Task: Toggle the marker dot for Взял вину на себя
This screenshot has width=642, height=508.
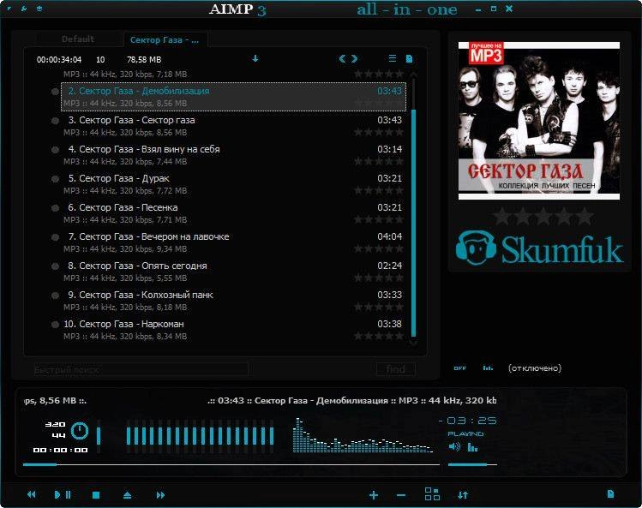Action: (55, 150)
